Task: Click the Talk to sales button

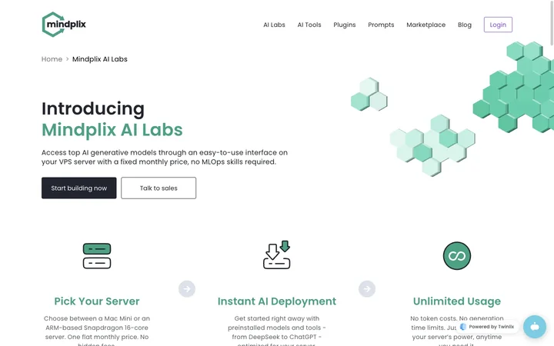Action: 159,188
